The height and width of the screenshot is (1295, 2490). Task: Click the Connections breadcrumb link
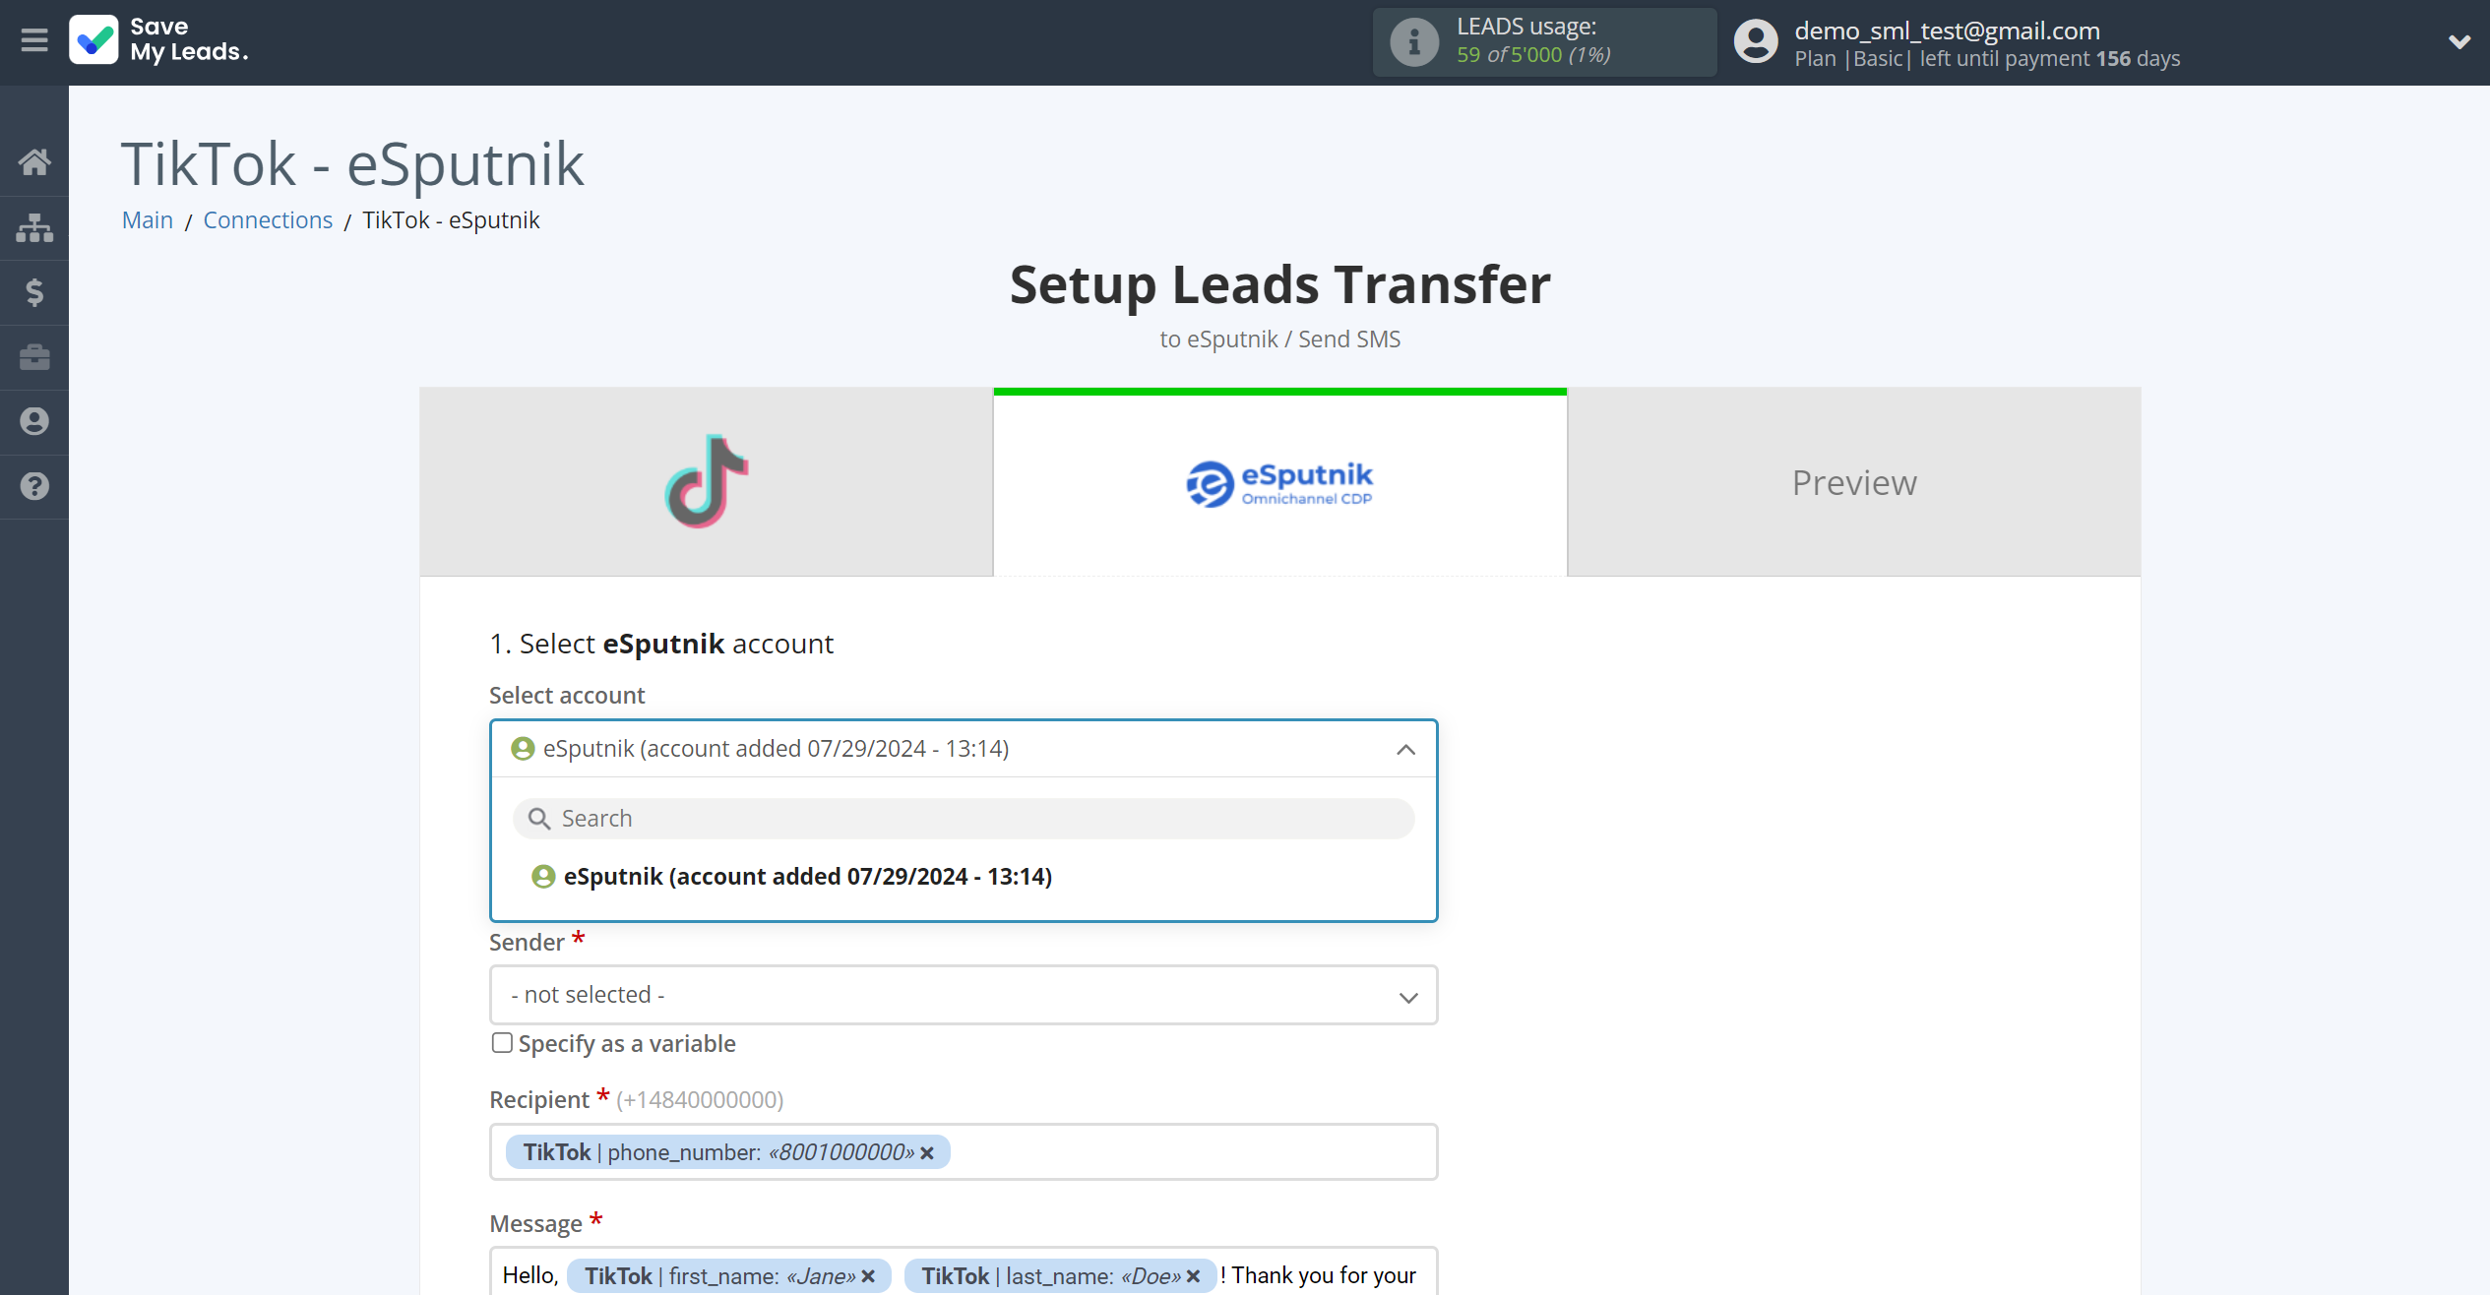click(269, 219)
